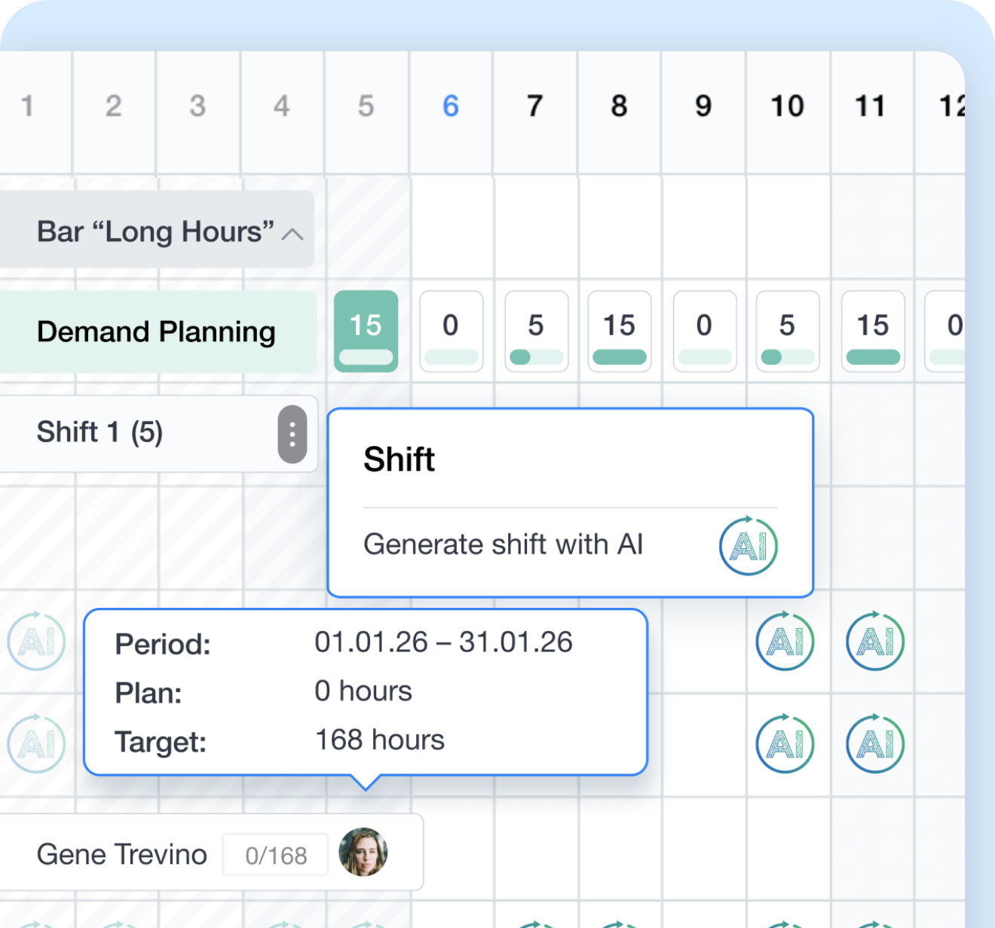
Task: Click the AI icon in the second row under day 10
Action: (x=785, y=743)
